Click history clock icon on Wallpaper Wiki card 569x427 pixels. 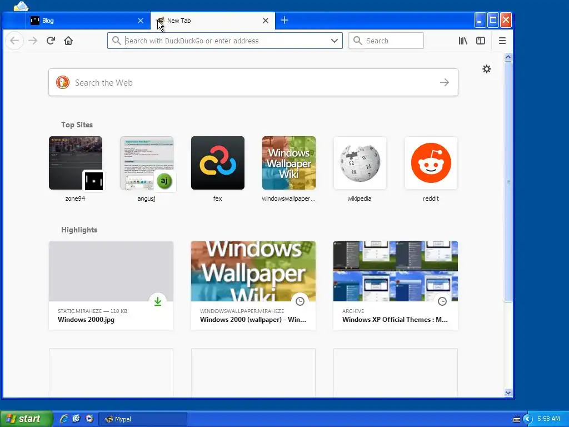click(x=300, y=301)
